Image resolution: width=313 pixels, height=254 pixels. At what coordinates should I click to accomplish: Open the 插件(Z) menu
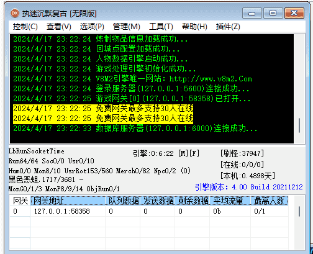click(x=228, y=27)
